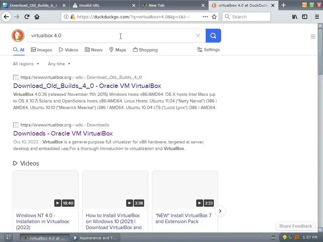The height and width of the screenshot is (242, 323).
Task: Play the 18:40 video thumbnail
Action: pos(45,190)
